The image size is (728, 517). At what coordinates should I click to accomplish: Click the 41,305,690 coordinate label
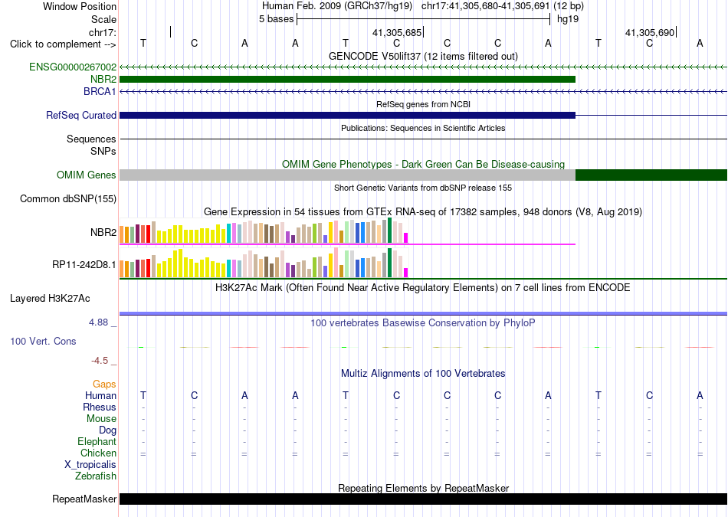tap(650, 32)
